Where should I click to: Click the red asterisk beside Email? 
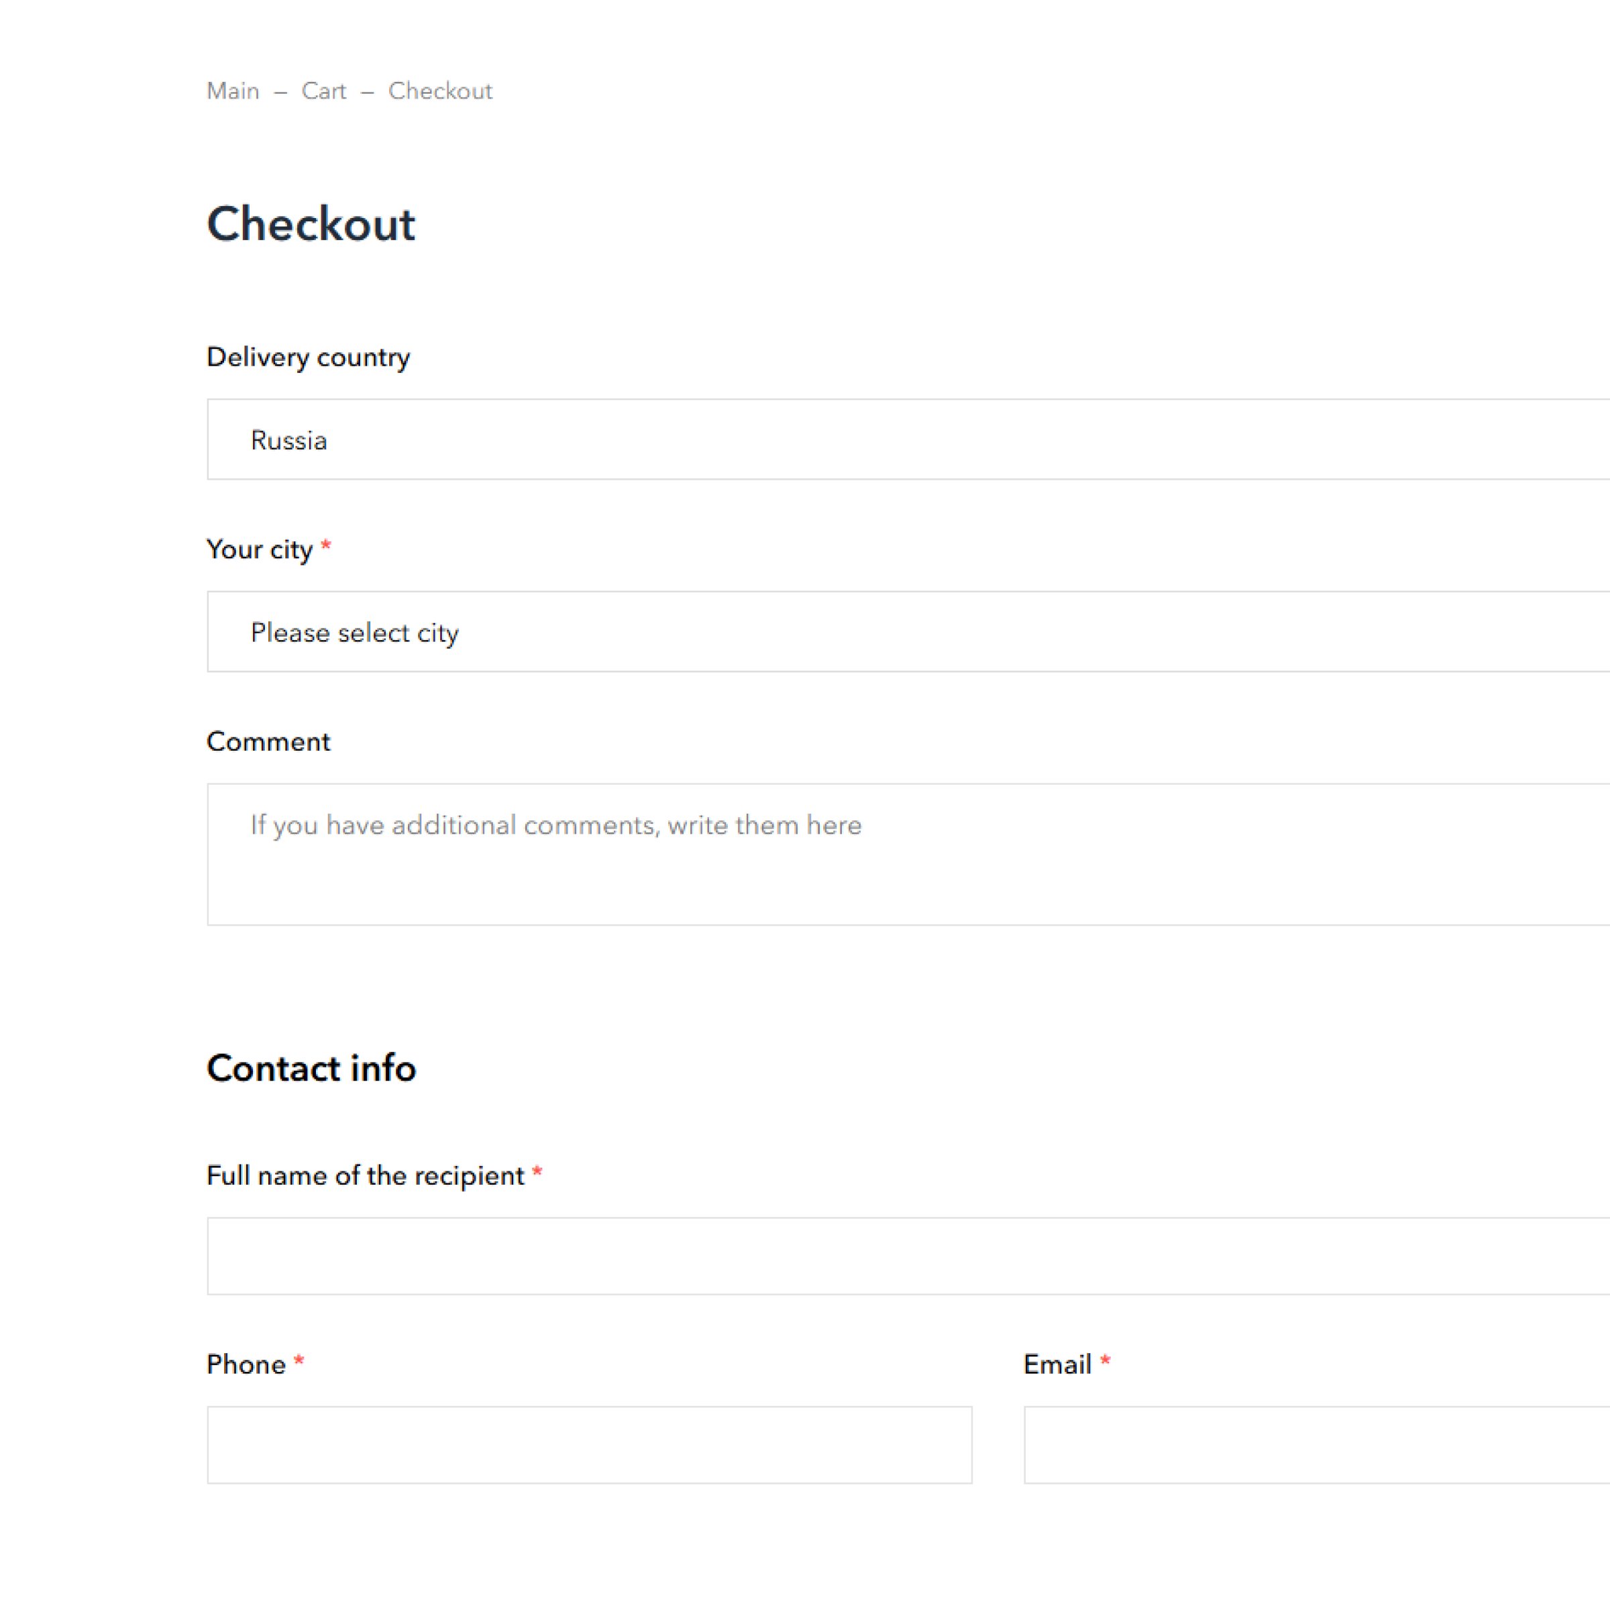coord(1105,1362)
